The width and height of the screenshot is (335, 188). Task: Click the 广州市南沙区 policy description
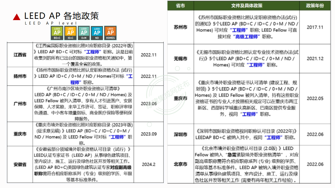(83, 104)
